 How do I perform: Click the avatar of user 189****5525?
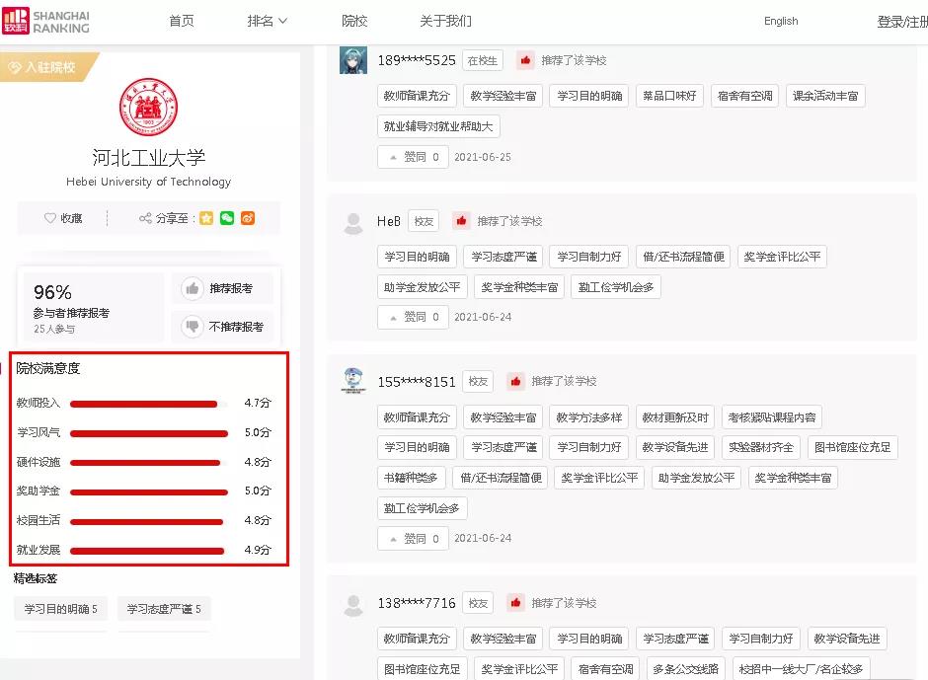point(353,60)
